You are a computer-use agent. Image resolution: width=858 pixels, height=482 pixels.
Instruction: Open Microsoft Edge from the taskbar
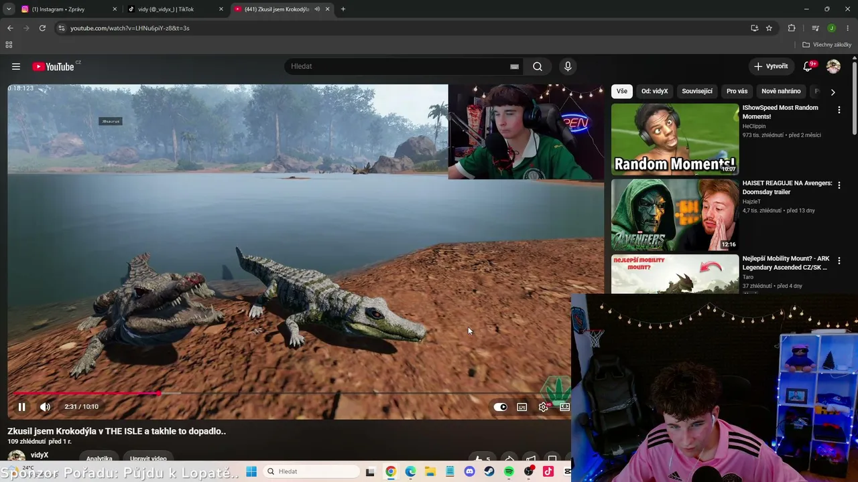(x=410, y=471)
